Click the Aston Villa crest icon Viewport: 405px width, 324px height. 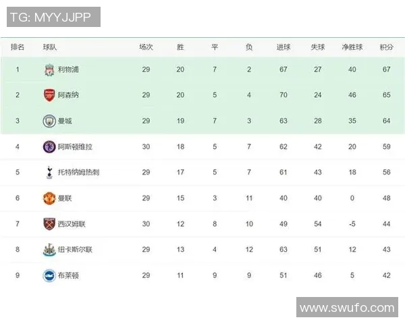49,146
